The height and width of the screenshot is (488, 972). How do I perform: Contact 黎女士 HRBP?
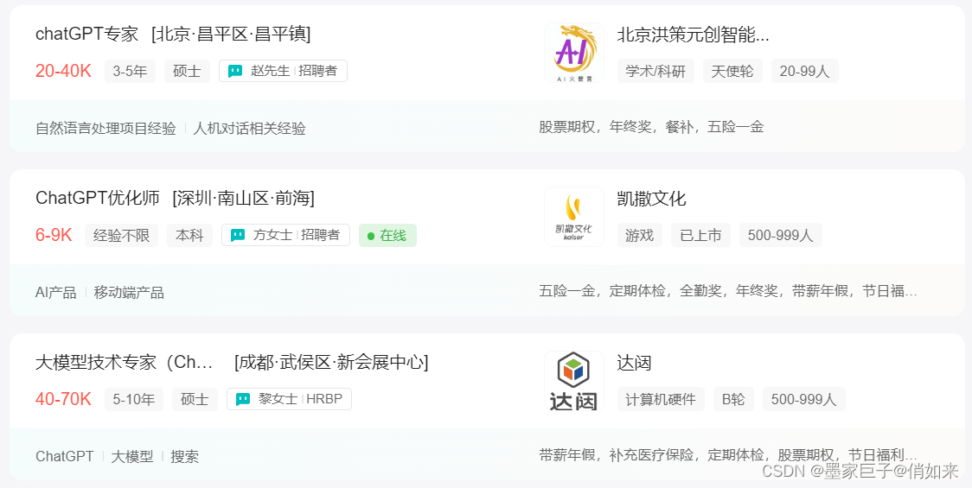(289, 399)
